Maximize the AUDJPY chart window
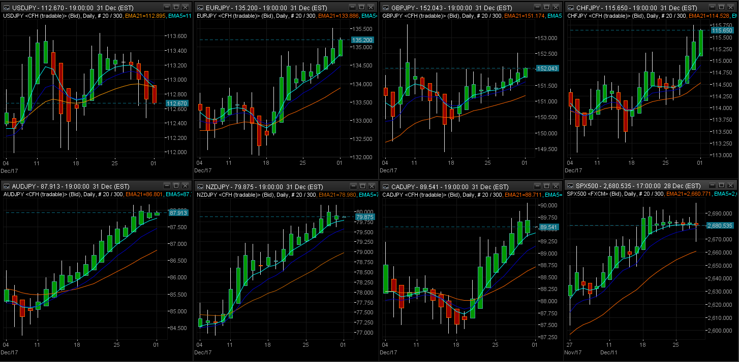Viewport: 739px width, 362px height. (176, 186)
